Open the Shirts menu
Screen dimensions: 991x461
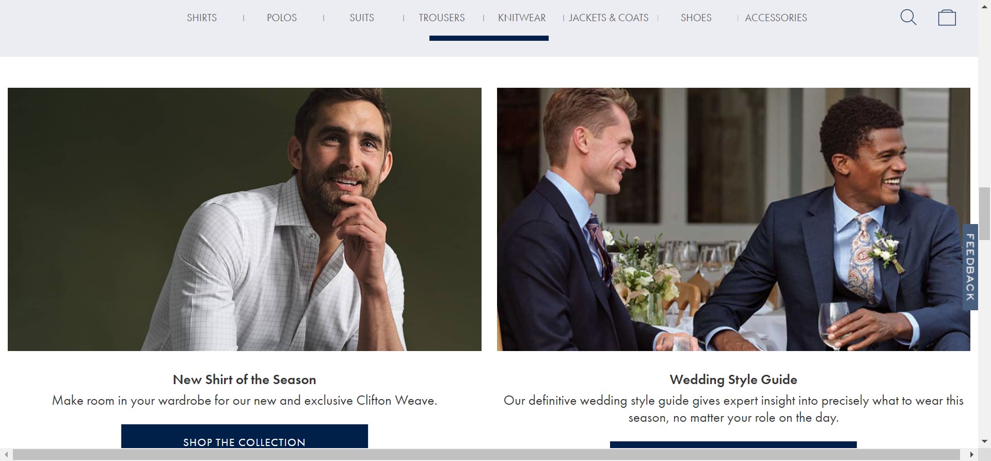[202, 18]
